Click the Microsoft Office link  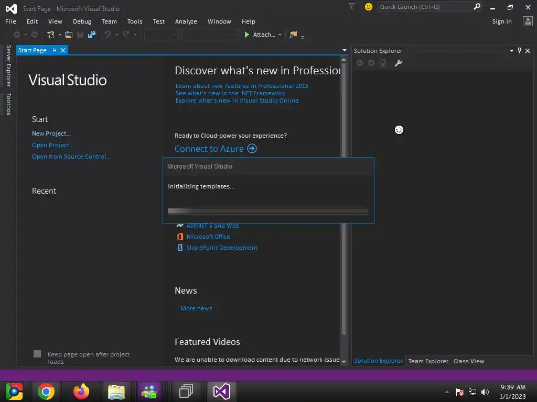click(x=208, y=237)
